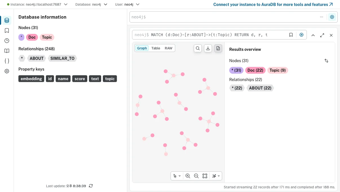Screen dimensions: 340x192
Task: Open the Database information sidebar icon
Action: 7,20
